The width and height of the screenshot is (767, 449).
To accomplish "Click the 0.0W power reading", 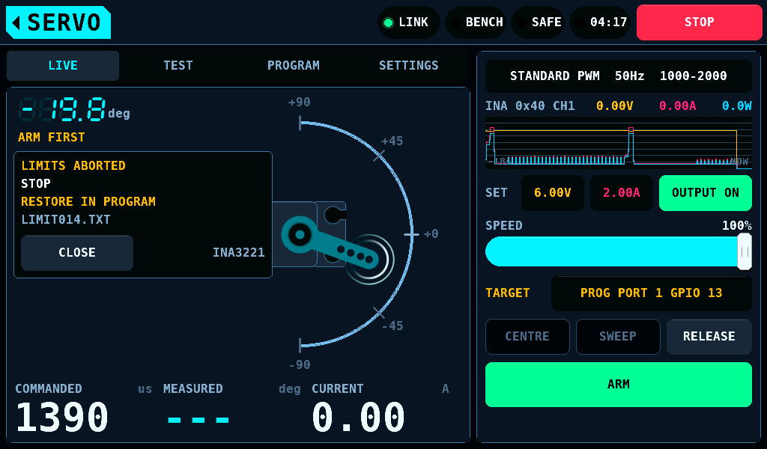I will click(737, 106).
